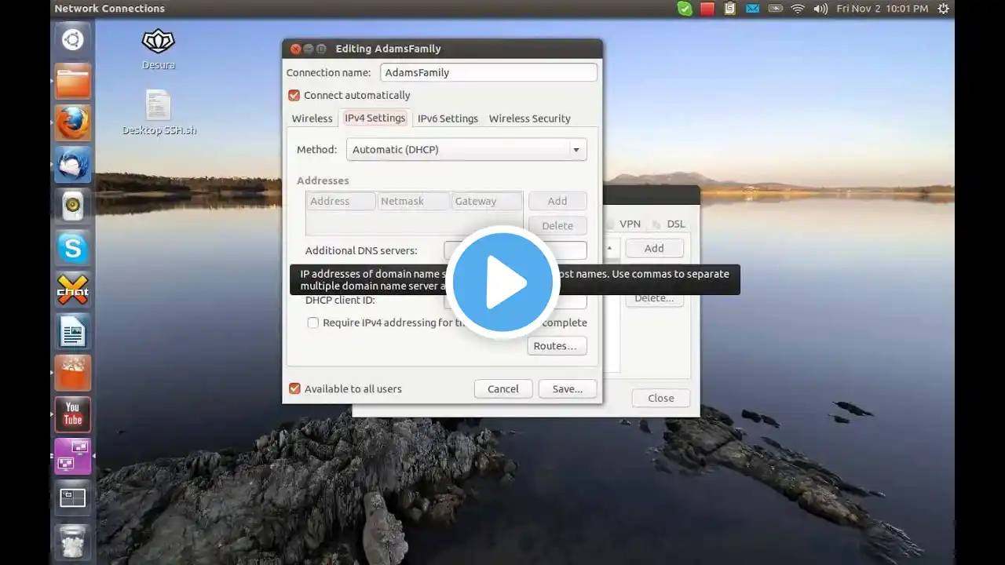Open the power session menu icon
Image resolution: width=1005 pixels, height=565 pixels.
[x=944, y=9]
